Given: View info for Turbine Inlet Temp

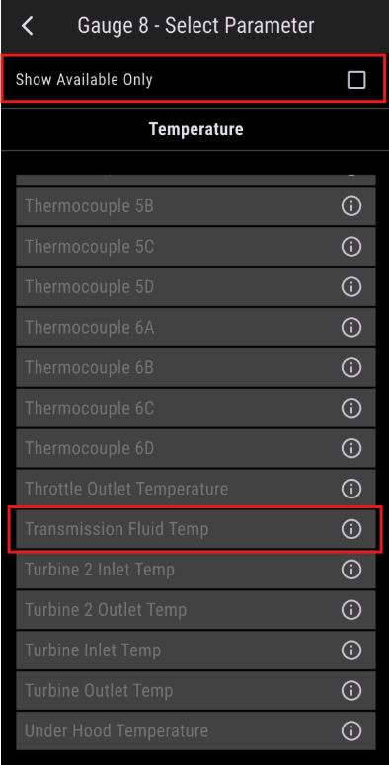Looking at the screenshot, I should click(x=350, y=650).
